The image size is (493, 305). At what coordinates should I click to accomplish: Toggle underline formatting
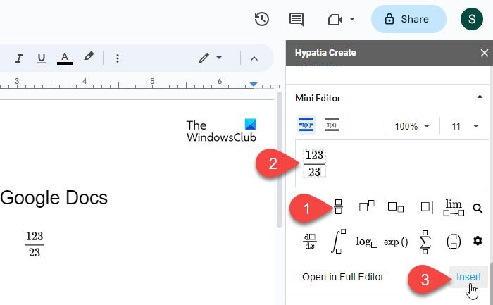[41, 58]
